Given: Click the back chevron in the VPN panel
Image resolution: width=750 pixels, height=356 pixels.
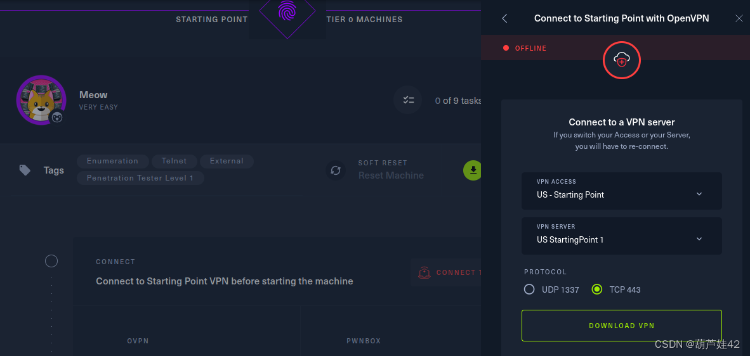Looking at the screenshot, I should [504, 18].
